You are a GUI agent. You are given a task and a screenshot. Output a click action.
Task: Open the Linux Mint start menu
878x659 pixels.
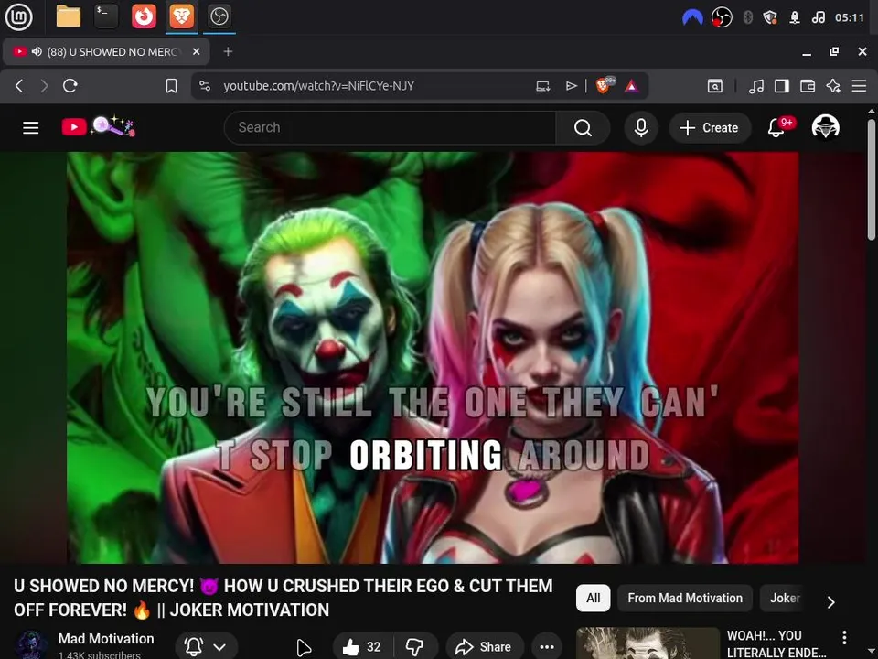pos(18,16)
